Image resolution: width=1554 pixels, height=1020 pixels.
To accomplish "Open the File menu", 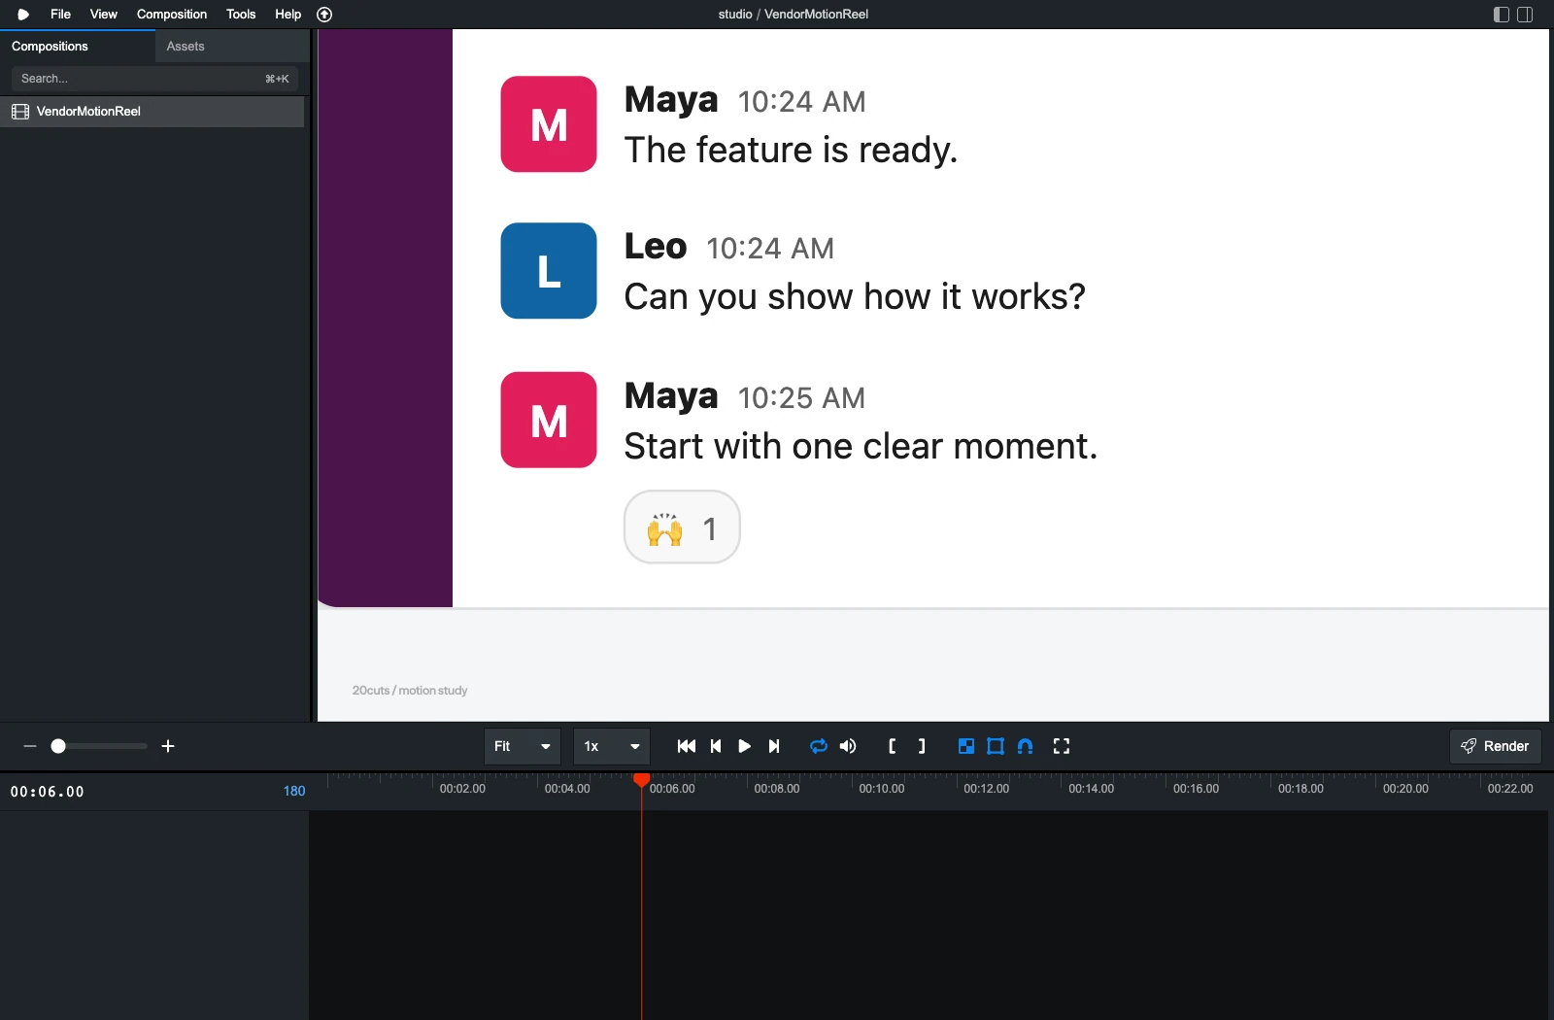I will point(60,14).
